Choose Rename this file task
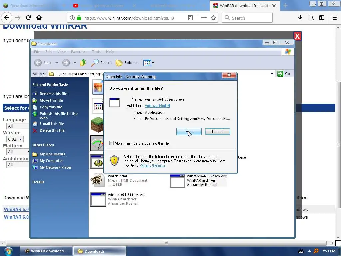This screenshot has width=341, height=256. (x=53, y=94)
